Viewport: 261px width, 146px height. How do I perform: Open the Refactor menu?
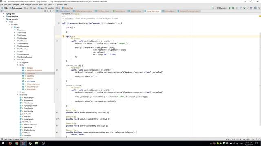coord(35,4)
